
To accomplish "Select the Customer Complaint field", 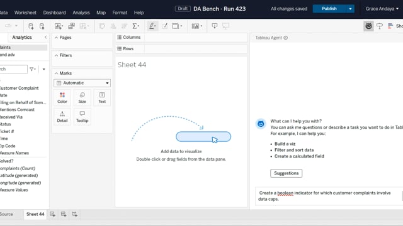I will 19,88.
